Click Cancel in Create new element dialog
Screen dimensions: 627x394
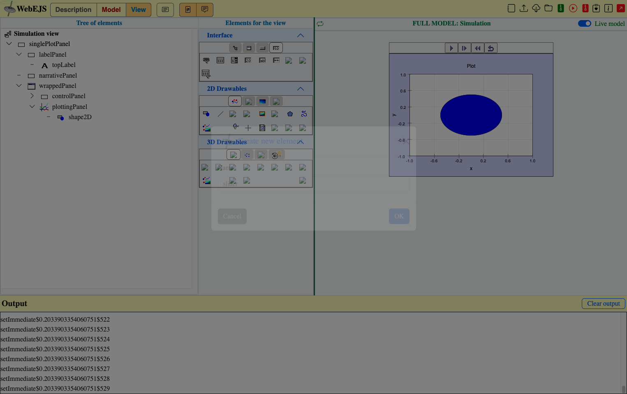pos(232,216)
